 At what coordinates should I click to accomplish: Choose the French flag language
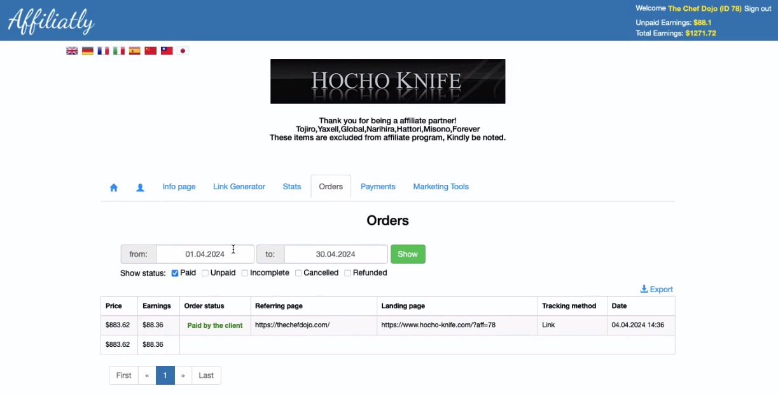click(103, 51)
